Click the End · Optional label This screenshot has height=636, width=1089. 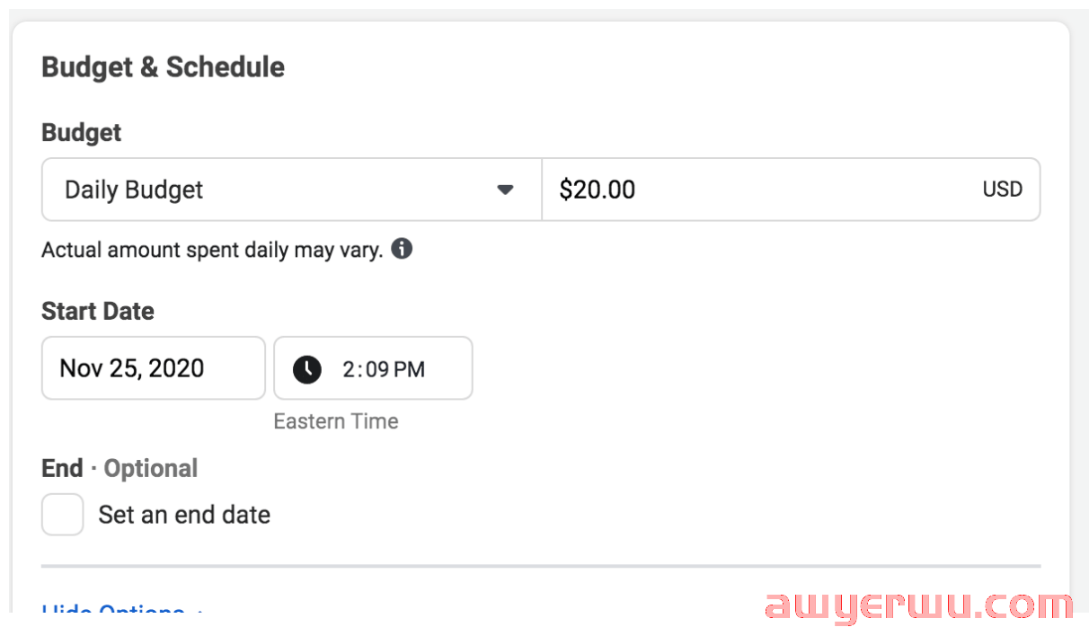(120, 469)
